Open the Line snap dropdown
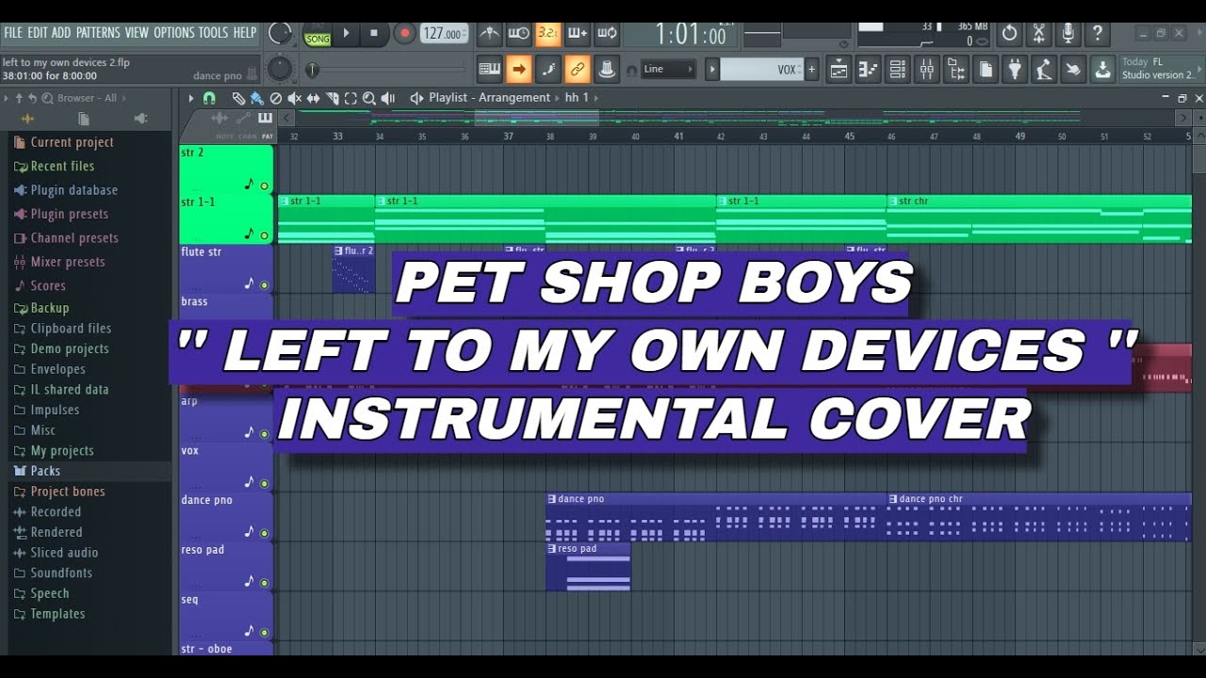The width and height of the screenshot is (1206, 678). [668, 69]
